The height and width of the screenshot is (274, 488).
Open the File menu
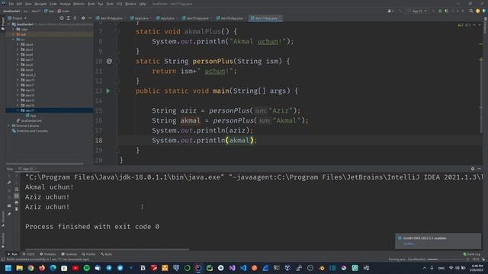pos(11,4)
